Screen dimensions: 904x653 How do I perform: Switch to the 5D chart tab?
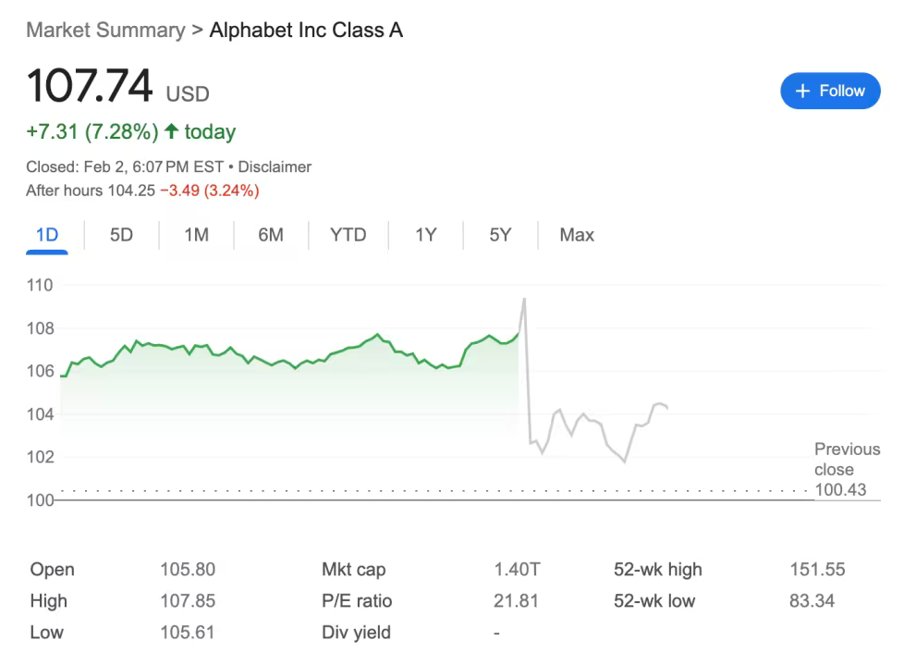(x=122, y=235)
